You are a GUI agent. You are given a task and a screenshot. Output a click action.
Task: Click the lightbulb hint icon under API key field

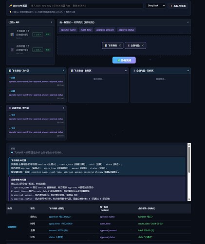10,12
